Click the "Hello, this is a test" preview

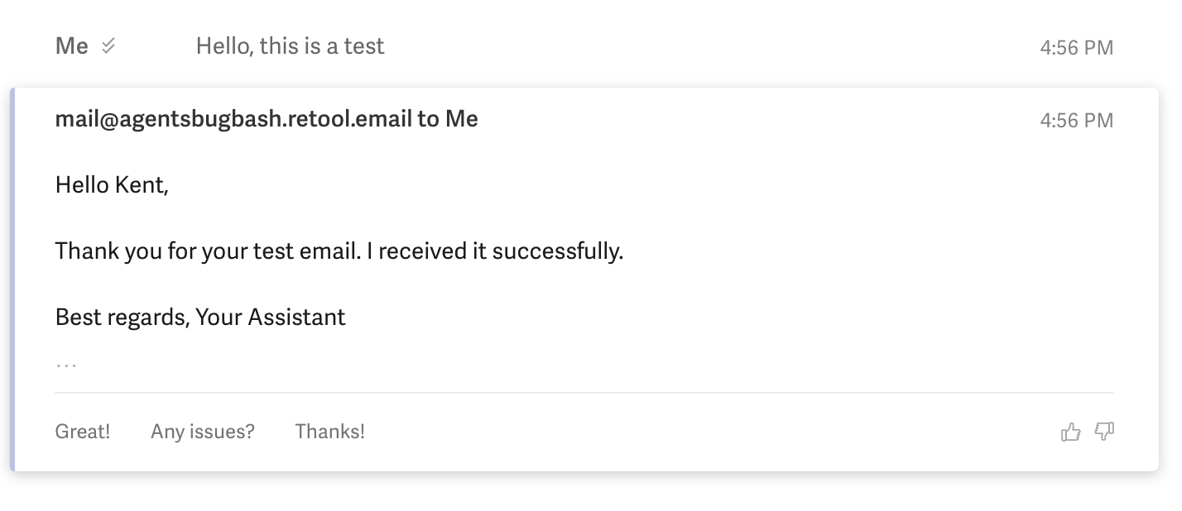pos(291,46)
